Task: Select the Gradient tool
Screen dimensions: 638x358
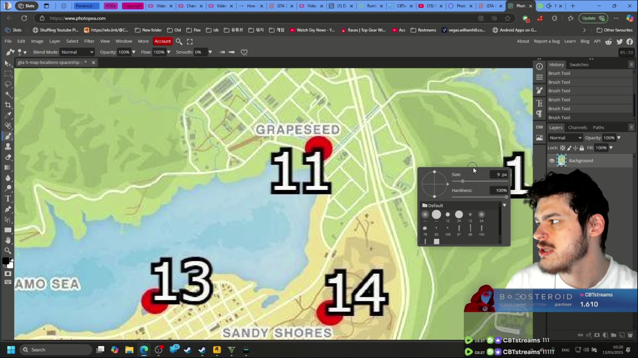Action: [x=8, y=168]
